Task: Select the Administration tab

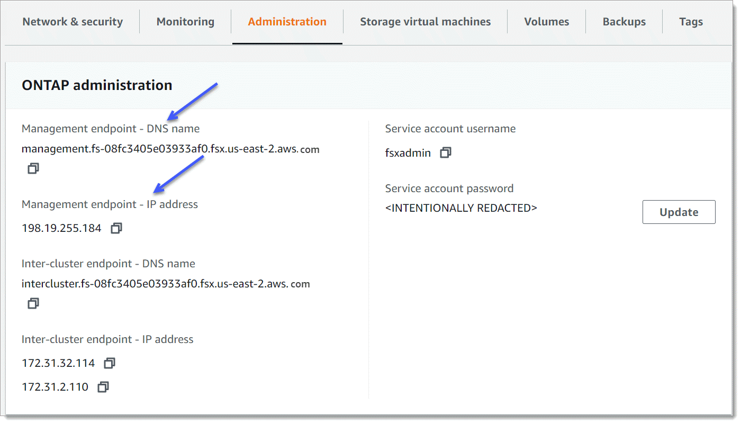Action: [x=287, y=22]
